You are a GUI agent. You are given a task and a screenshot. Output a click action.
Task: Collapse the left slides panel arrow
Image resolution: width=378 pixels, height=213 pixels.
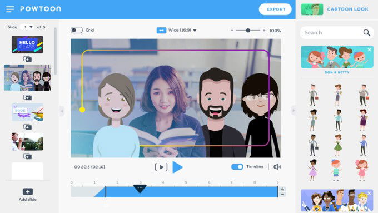(62, 111)
